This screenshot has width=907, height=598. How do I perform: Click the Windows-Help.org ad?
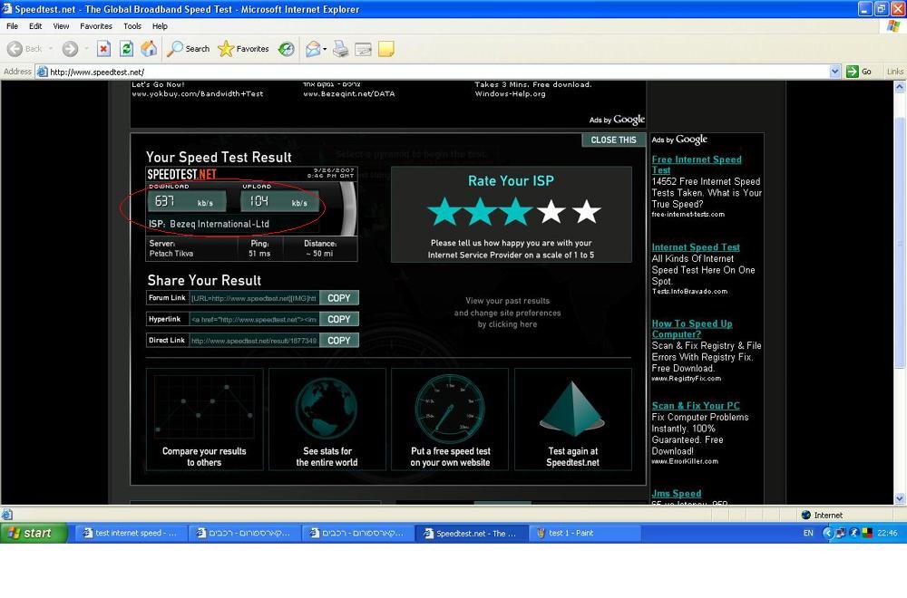[x=510, y=93]
